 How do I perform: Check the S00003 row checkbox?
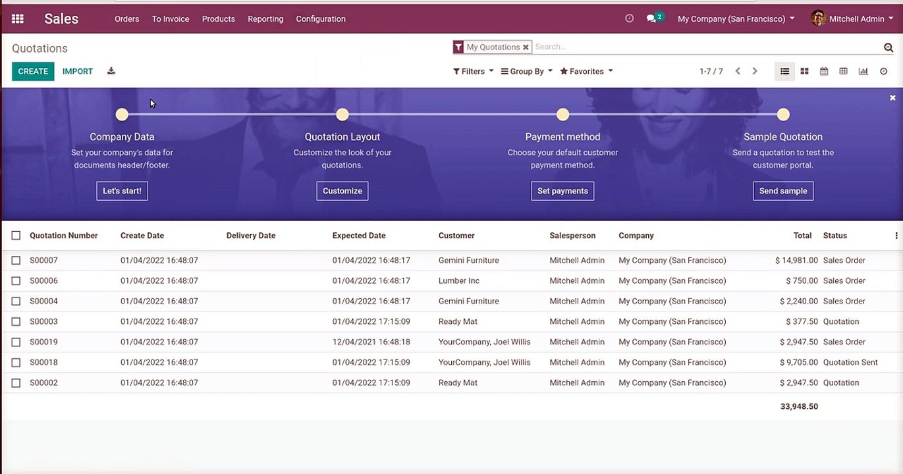click(x=16, y=322)
